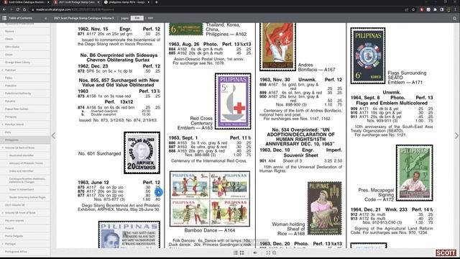Share this page icon in address bar
460x259 pixels.
407,9
